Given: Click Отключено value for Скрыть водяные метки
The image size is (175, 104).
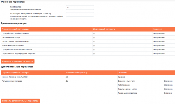Looking at the screenshot, I should (168, 89).
